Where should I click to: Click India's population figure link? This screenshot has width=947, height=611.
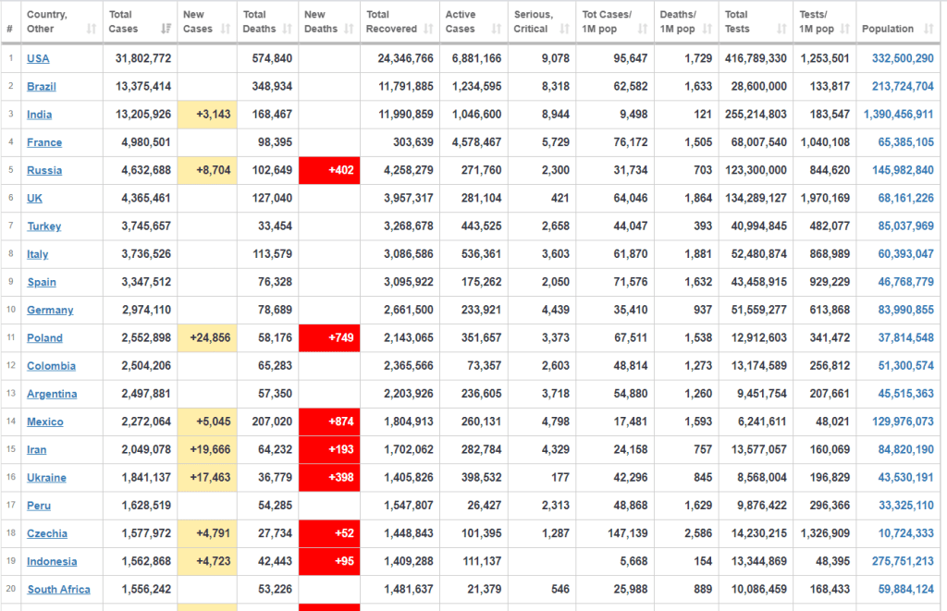(898, 115)
